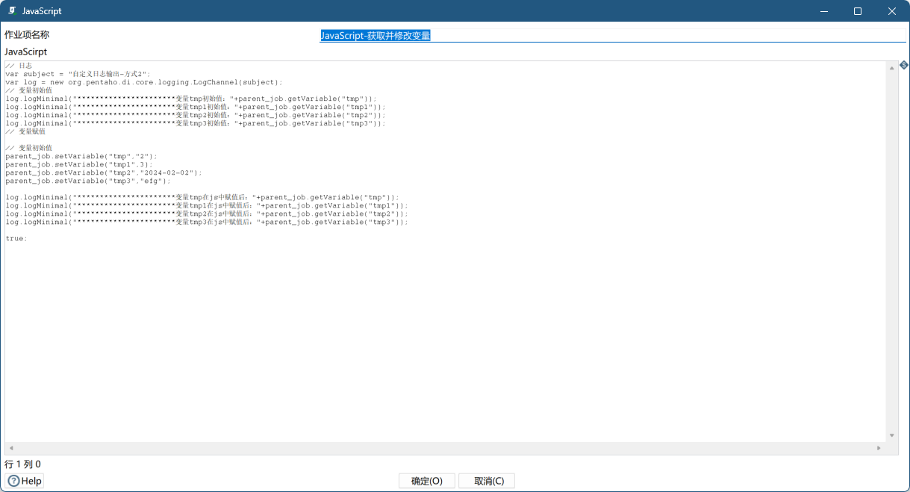Click the horizontal scrollbar right arrow

pyautogui.click(x=879, y=448)
